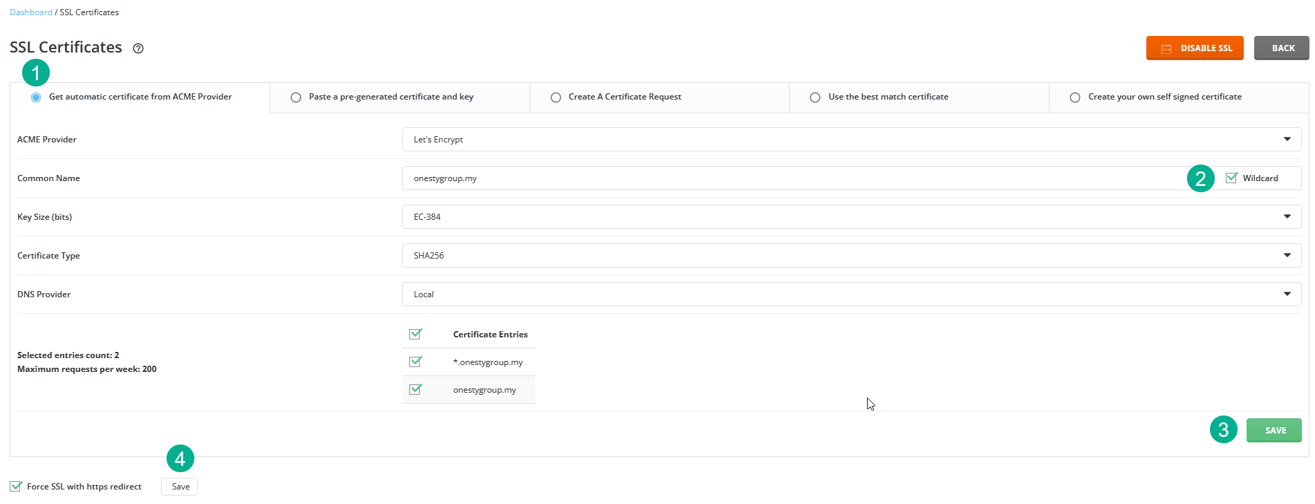
Task: Expand the DNS Provider dropdown
Action: click(x=851, y=295)
